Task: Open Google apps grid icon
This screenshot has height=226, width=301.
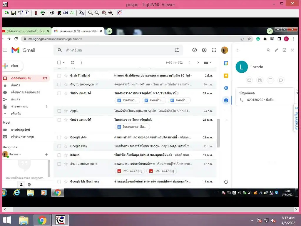Action: pyautogui.click(x=214, y=50)
